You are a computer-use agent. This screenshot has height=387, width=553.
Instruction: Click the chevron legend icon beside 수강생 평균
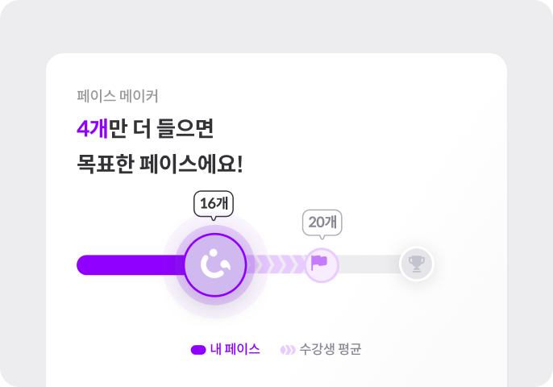(288, 350)
